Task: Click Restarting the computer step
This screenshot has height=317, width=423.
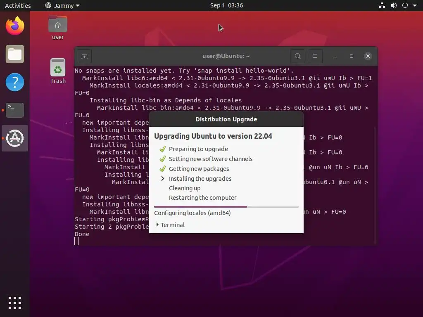Action: pyautogui.click(x=202, y=198)
